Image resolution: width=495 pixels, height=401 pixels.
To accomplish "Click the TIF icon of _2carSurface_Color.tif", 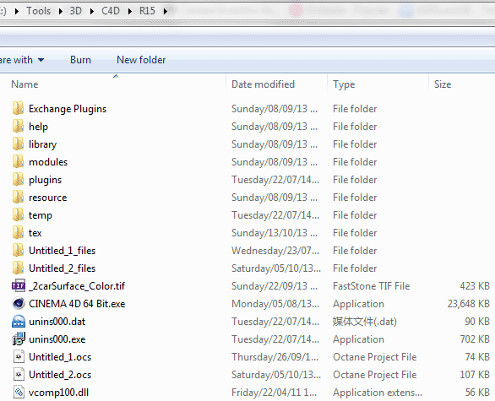I will click(19, 286).
